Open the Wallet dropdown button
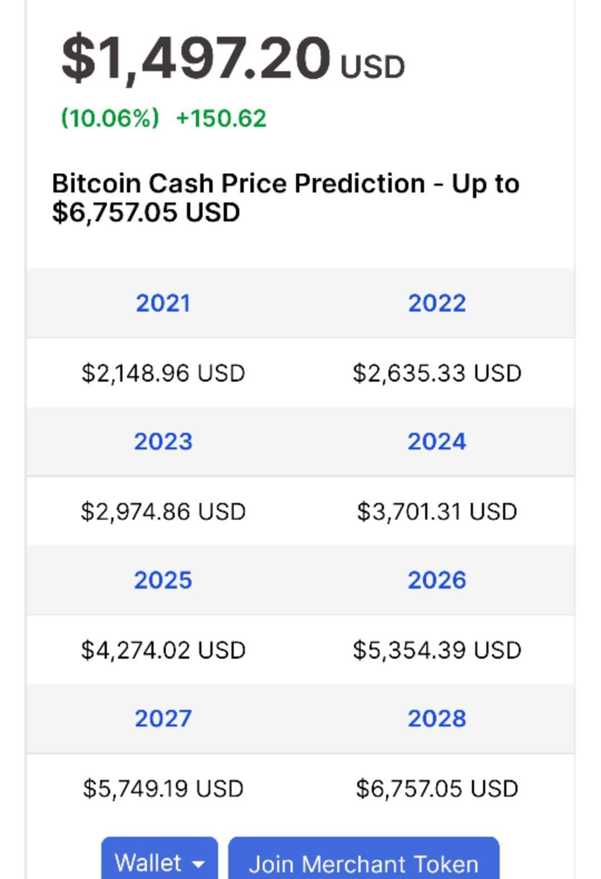This screenshot has width=601, height=879. [160, 858]
